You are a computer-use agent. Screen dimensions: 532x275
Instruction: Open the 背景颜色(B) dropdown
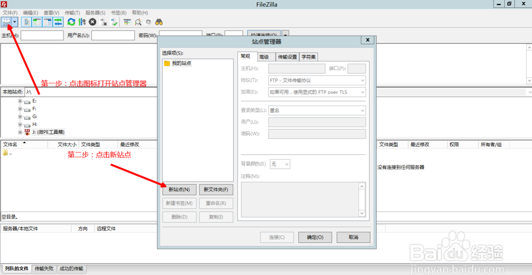tap(280, 164)
